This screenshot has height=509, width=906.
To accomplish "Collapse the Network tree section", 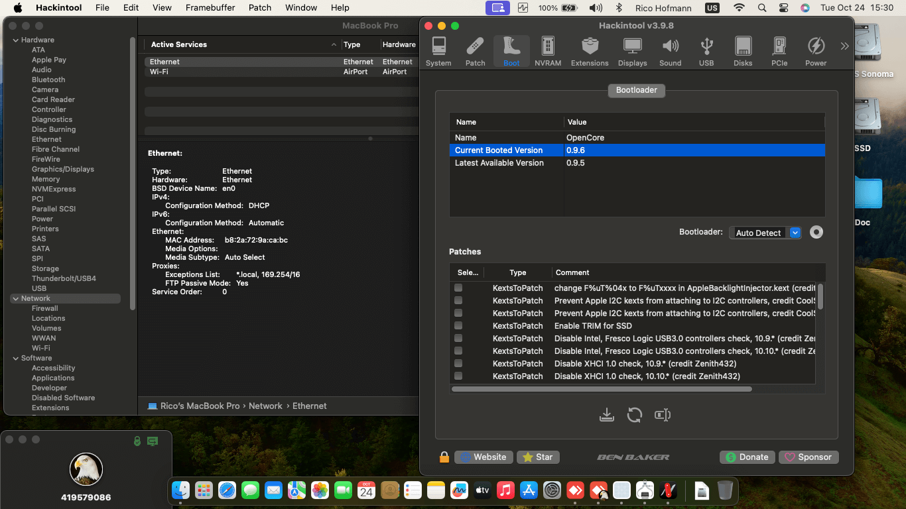I will pyautogui.click(x=16, y=299).
